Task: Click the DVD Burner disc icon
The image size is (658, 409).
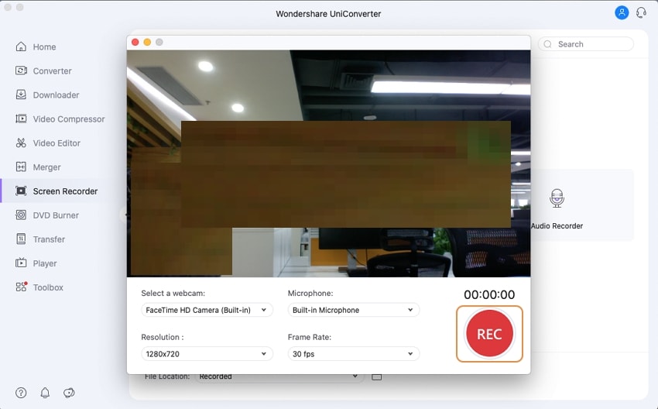Action: coord(21,215)
